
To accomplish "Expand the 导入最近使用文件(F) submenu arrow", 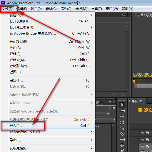I will 91,132.
